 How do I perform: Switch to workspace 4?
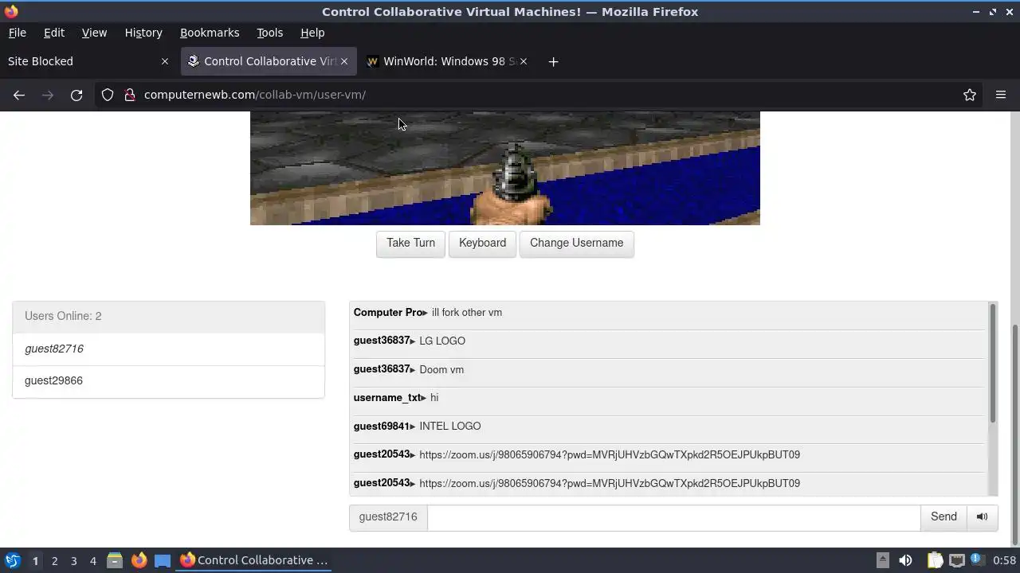pos(92,560)
